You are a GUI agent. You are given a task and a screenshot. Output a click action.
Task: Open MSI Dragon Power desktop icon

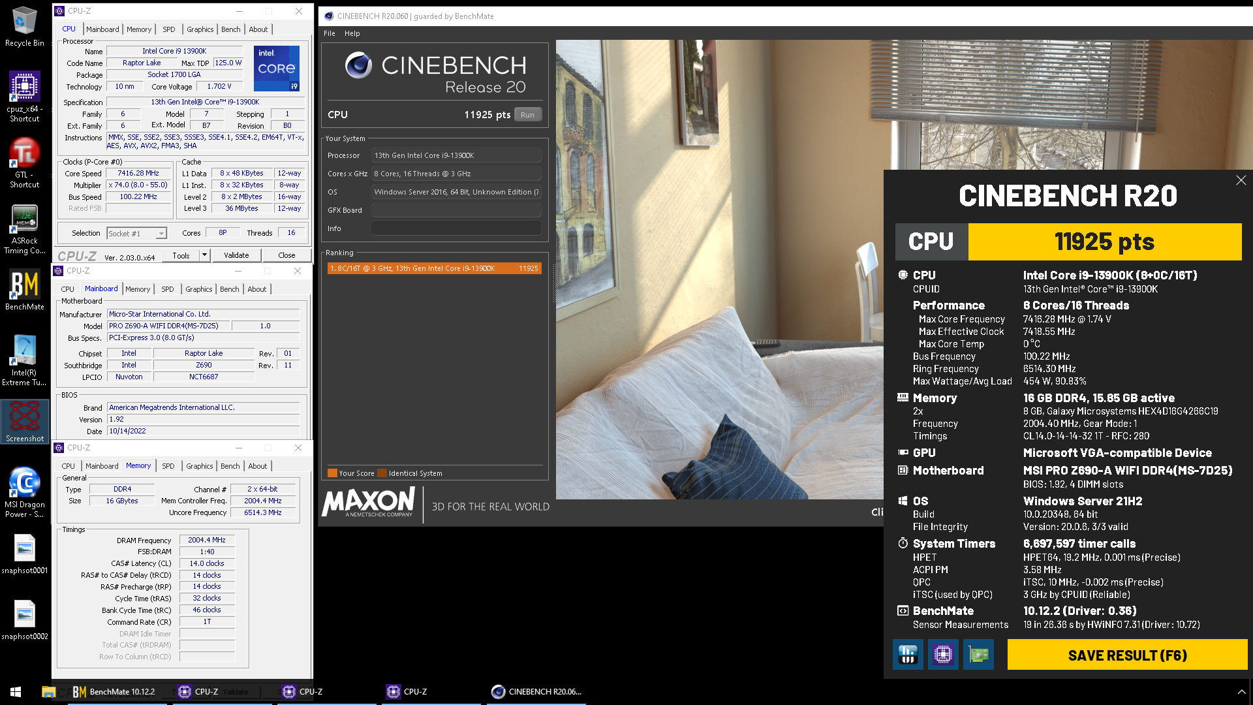(25, 493)
